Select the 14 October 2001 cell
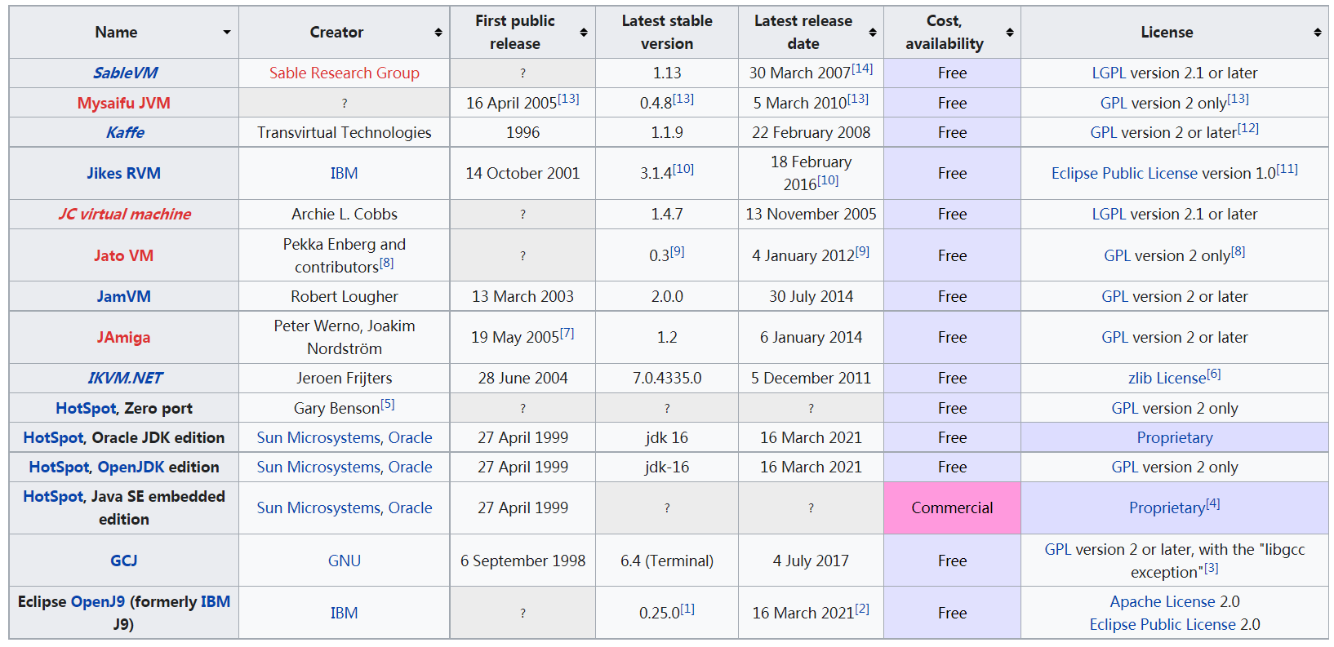The image size is (1334, 647). tap(522, 173)
